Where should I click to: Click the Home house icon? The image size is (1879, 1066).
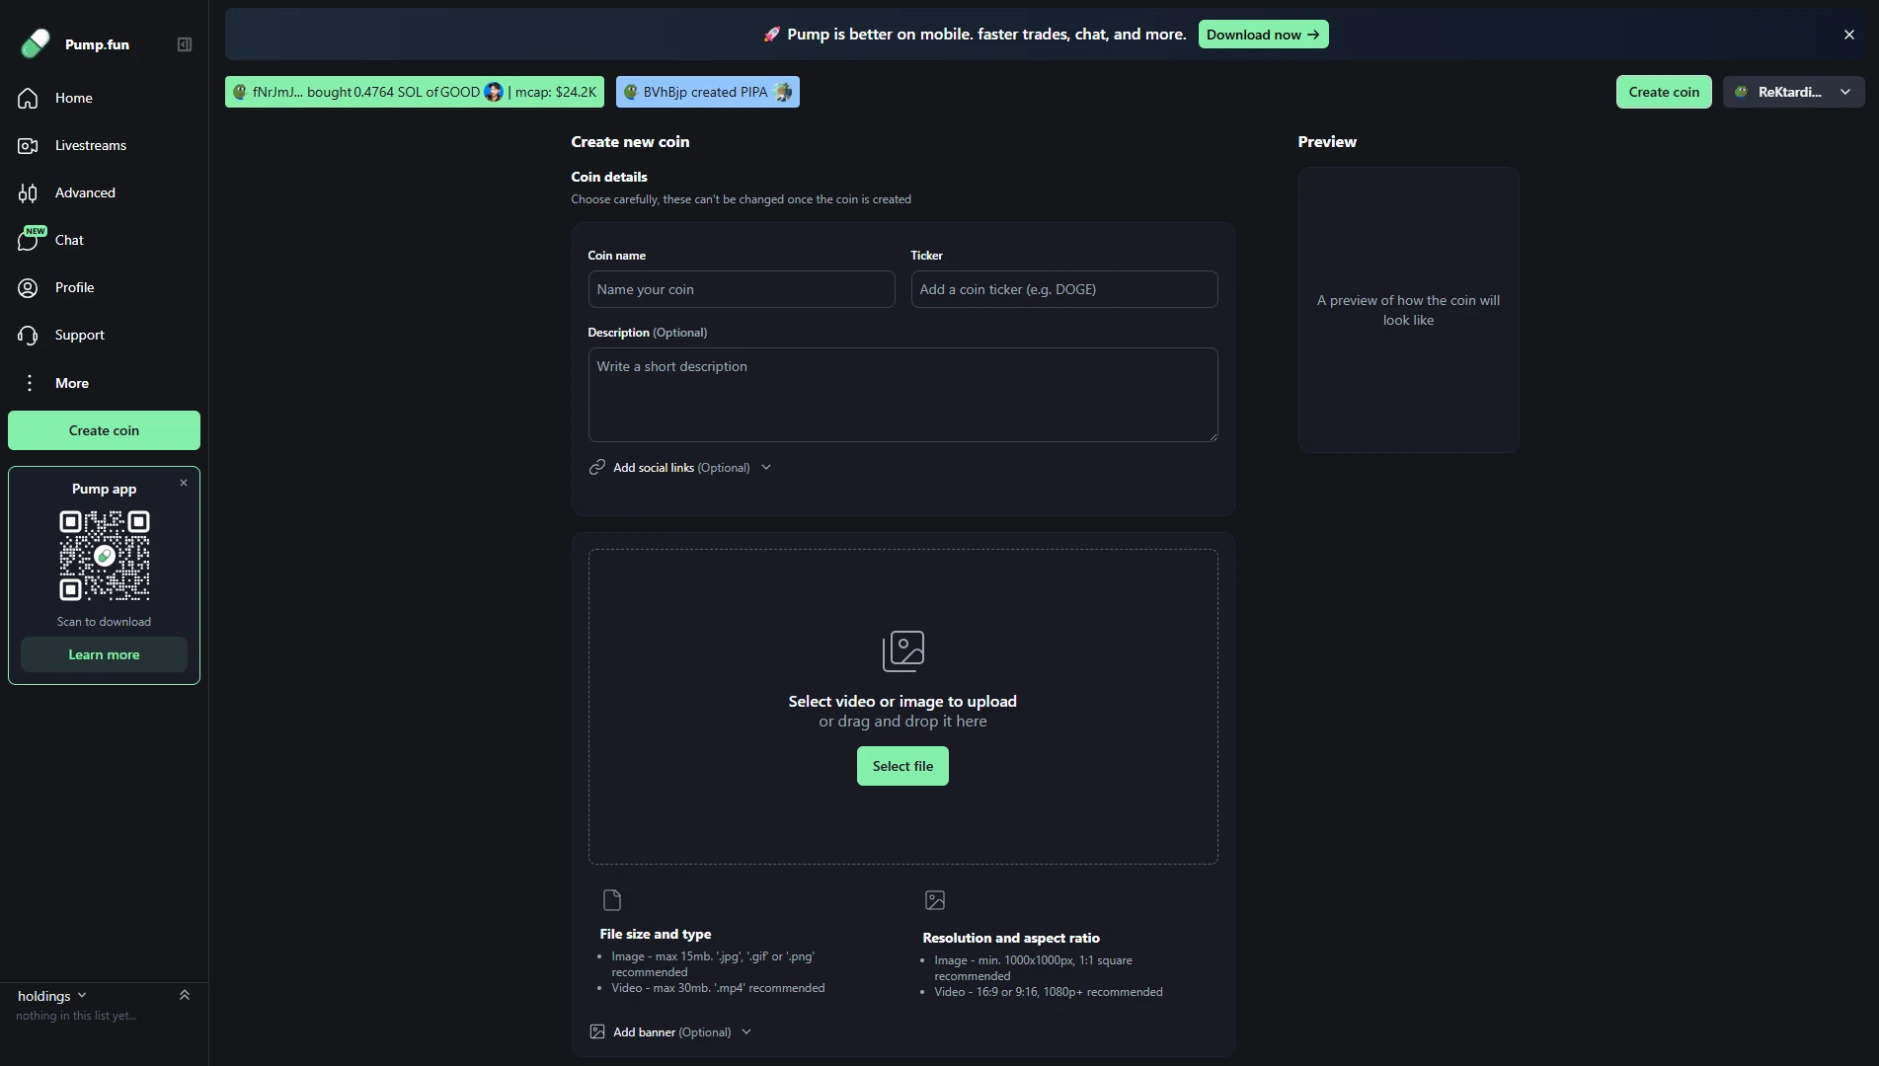28,98
